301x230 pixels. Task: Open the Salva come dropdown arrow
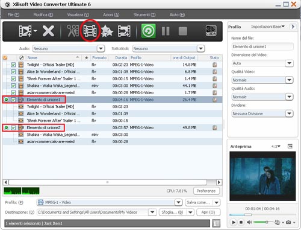tap(216, 202)
